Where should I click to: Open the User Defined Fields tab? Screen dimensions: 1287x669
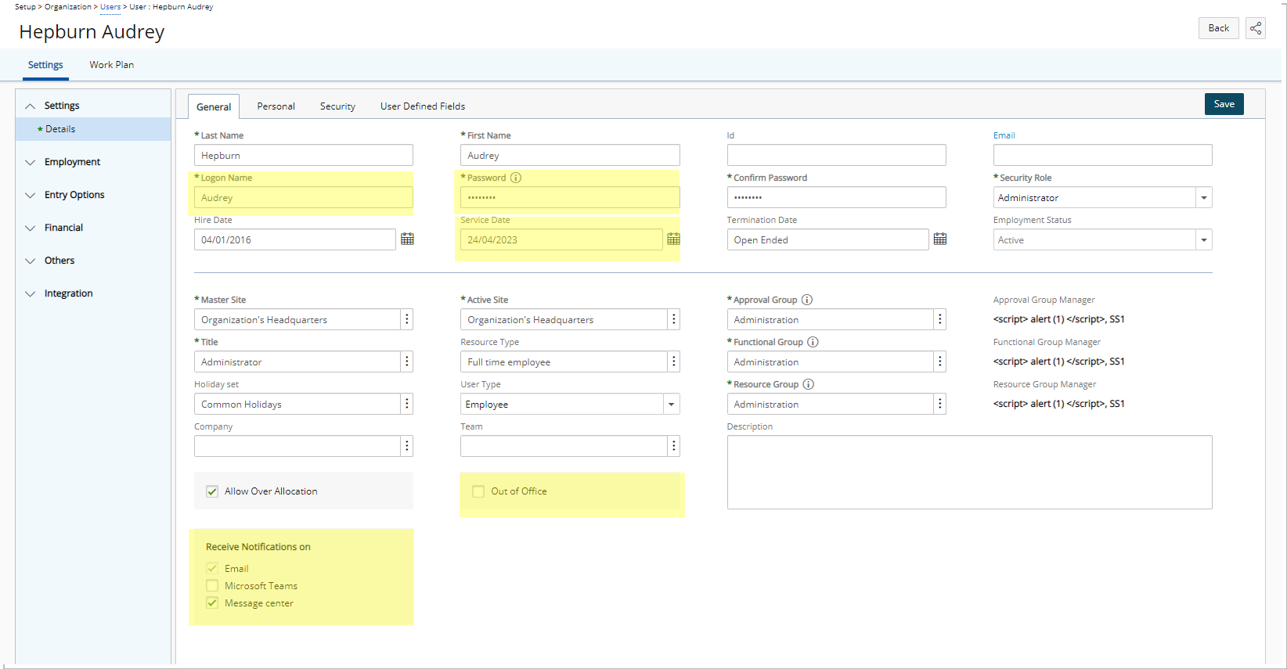pyautogui.click(x=423, y=106)
